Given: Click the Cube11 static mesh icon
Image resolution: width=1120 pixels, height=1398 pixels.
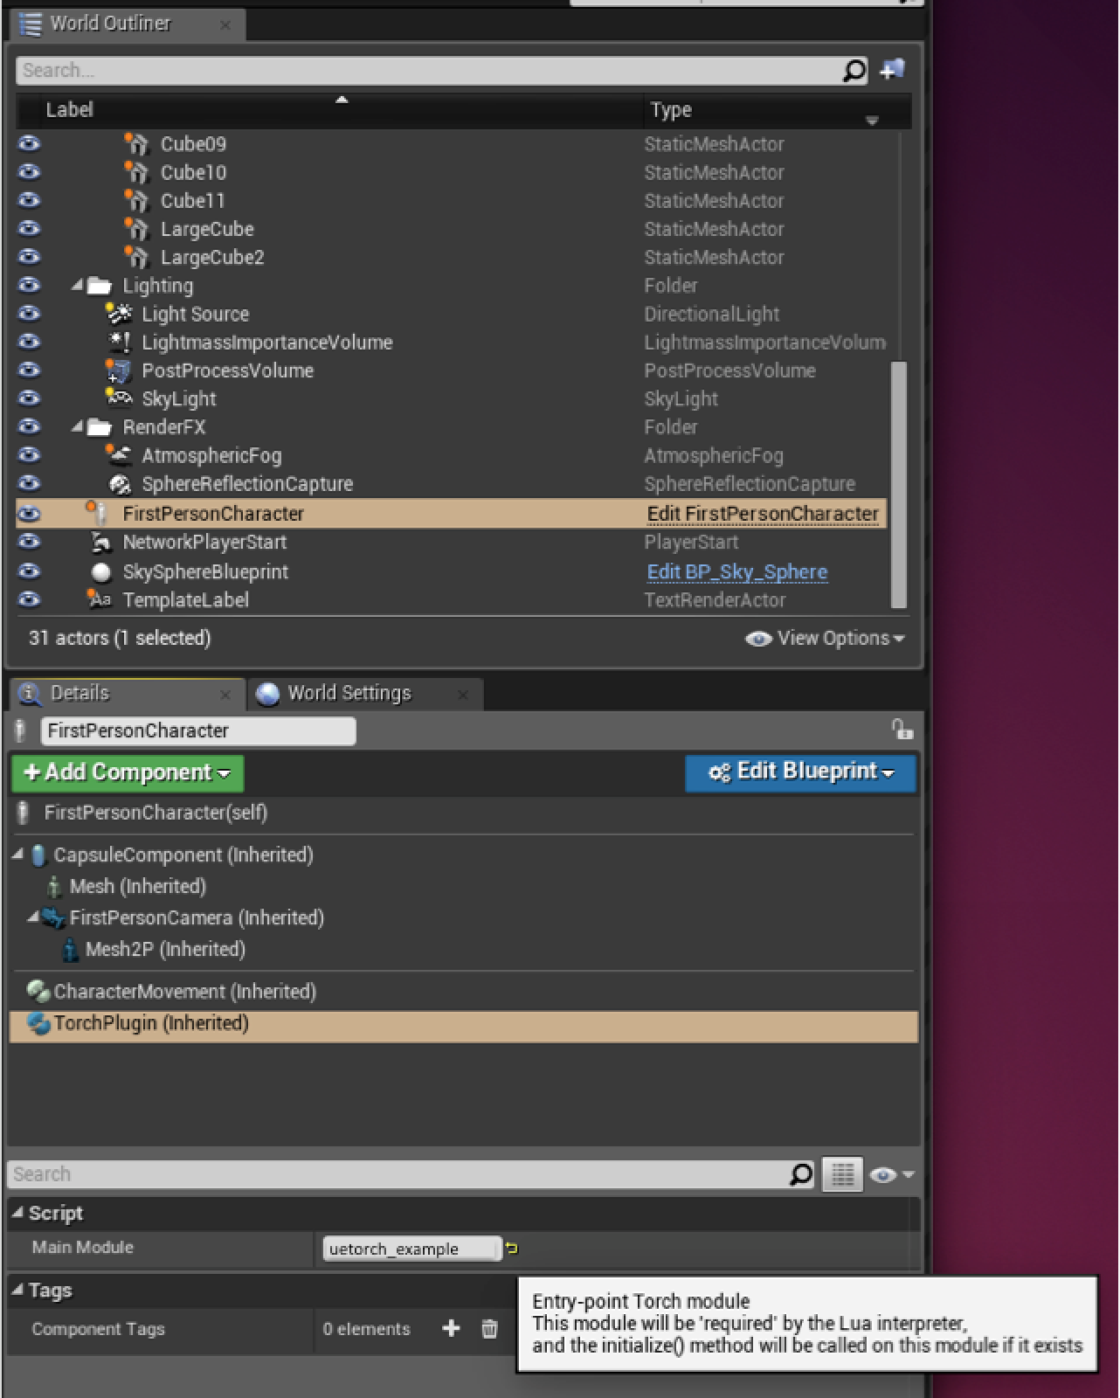Looking at the screenshot, I should (x=136, y=200).
